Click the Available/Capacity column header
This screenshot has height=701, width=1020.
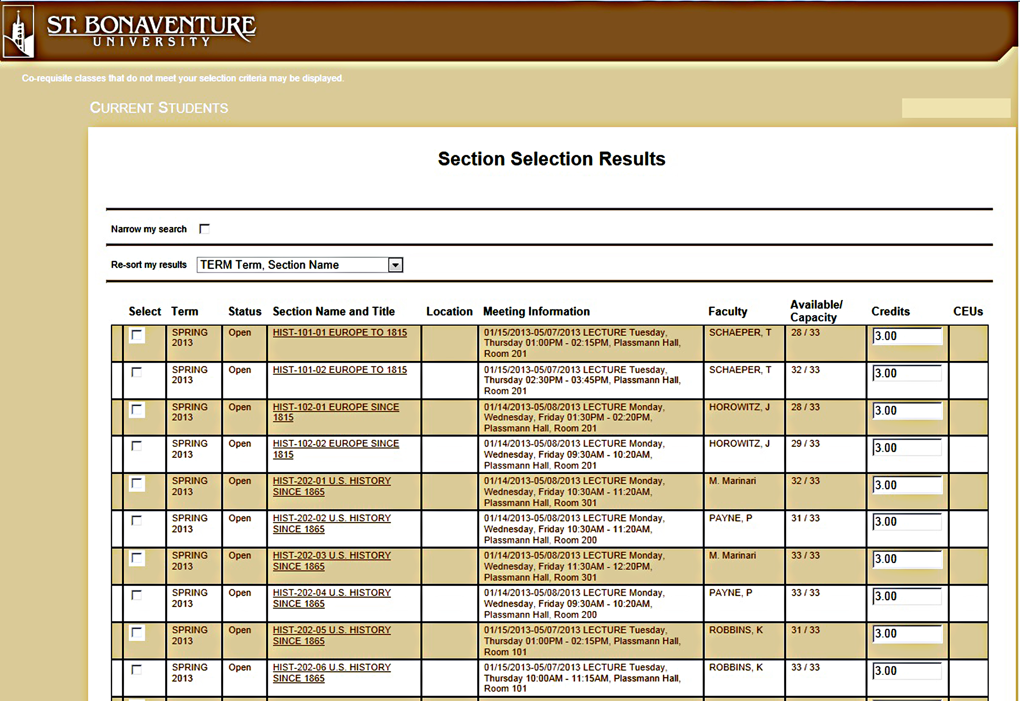(816, 311)
